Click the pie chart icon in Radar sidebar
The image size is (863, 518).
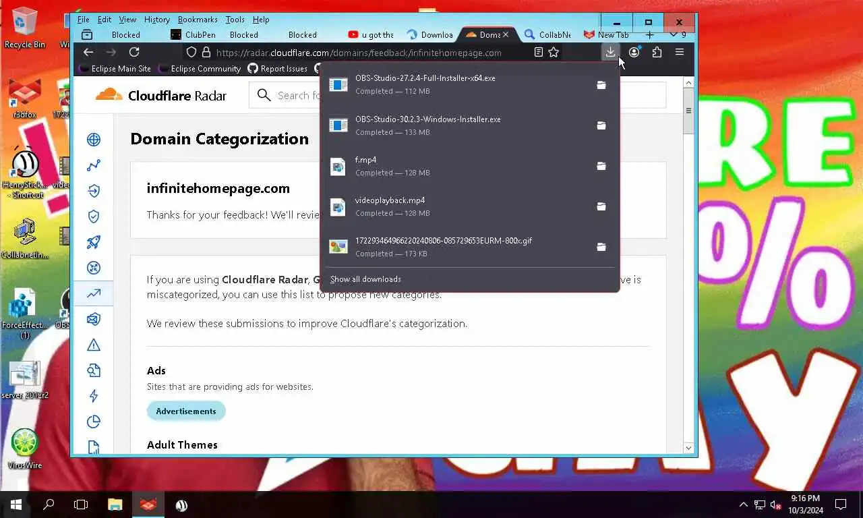(x=94, y=422)
